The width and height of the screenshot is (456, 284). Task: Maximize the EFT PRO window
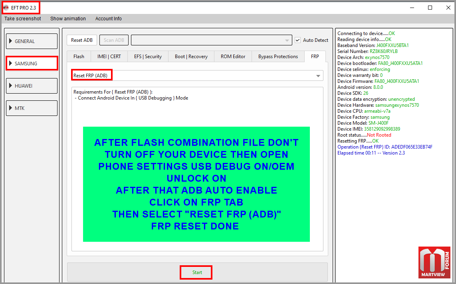tap(430, 8)
